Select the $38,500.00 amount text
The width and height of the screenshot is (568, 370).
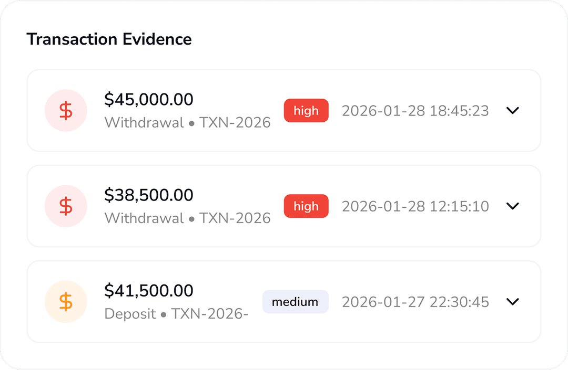tap(149, 195)
